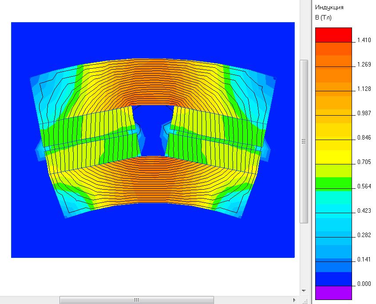Screen dimensions: 376x304
Task: Click the legend value 1.269
Action: (364, 64)
